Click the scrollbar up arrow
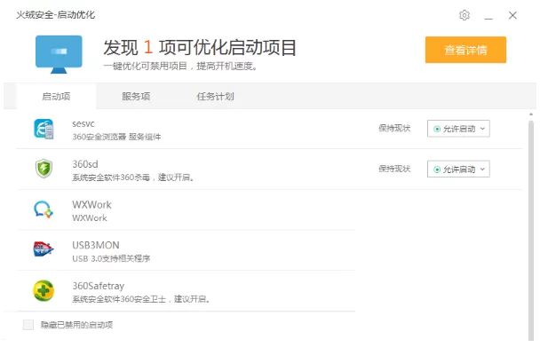The width and height of the screenshot is (548, 347). pos(531,114)
